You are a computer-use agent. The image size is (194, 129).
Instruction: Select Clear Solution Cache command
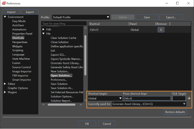pyautogui.click(x=63, y=38)
